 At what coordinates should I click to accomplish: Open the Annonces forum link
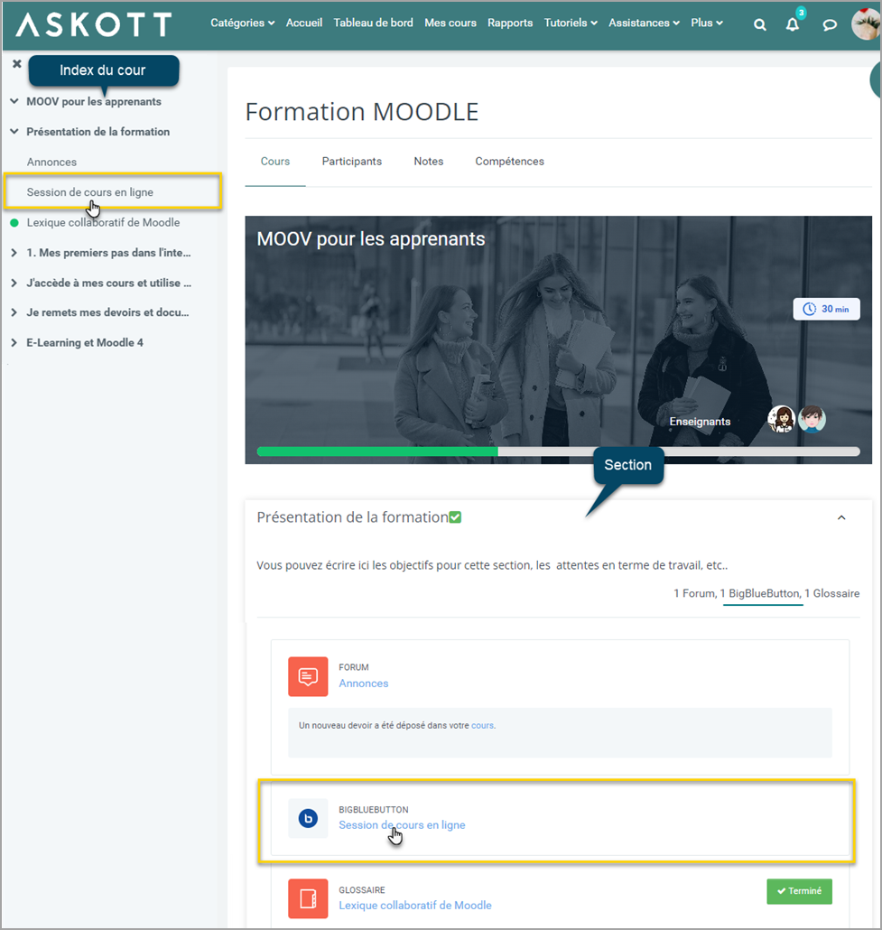point(363,684)
